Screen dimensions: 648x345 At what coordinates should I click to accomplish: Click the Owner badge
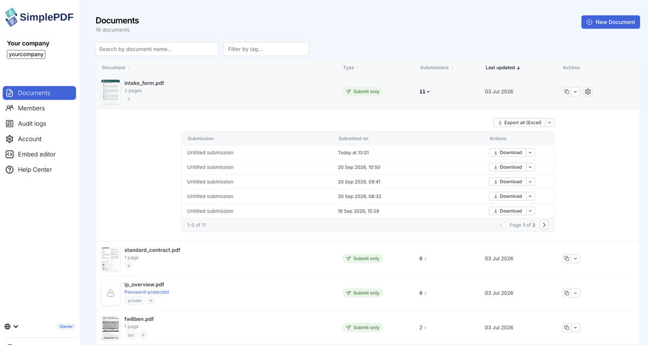66,327
